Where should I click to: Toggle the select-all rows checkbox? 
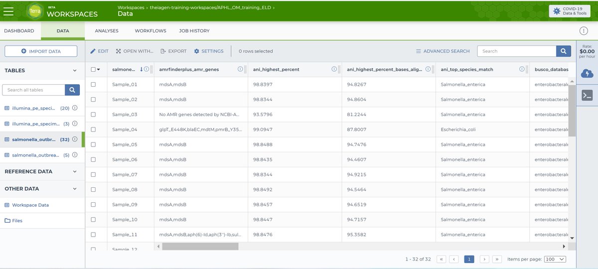93,69
